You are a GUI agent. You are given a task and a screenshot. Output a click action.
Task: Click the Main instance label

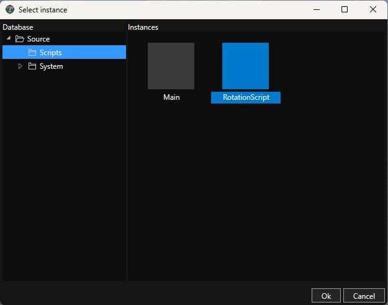click(171, 97)
